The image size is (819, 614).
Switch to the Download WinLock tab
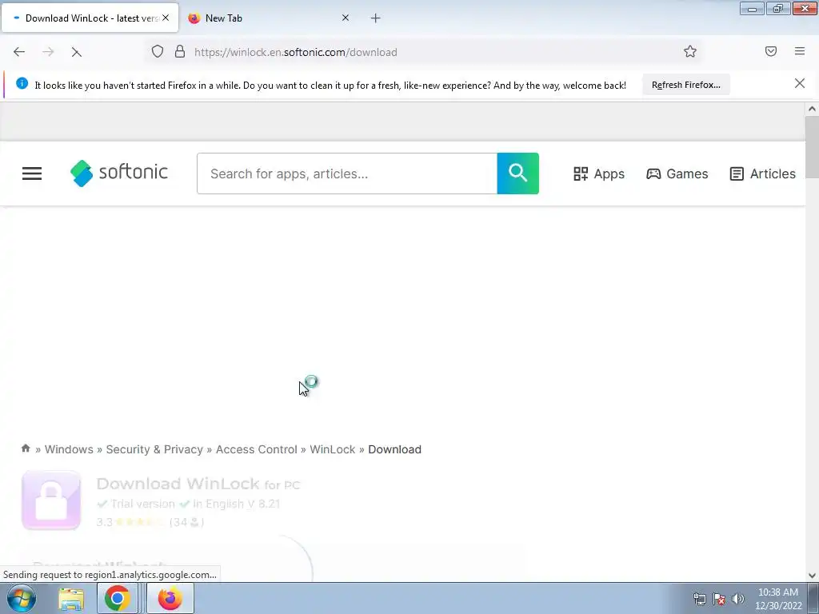coord(90,18)
